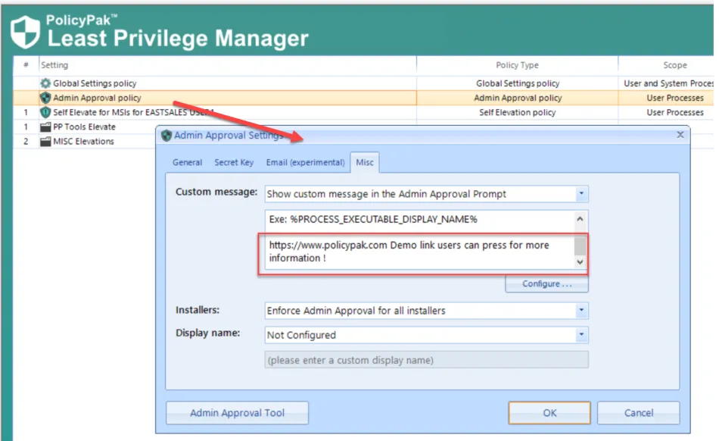Click the Self Elevate policy shield icon

click(x=45, y=112)
